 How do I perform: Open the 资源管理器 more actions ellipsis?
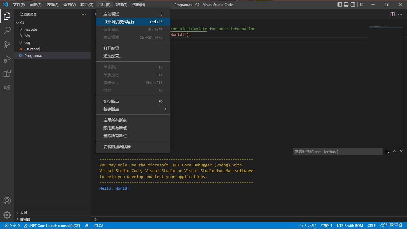[83, 14]
